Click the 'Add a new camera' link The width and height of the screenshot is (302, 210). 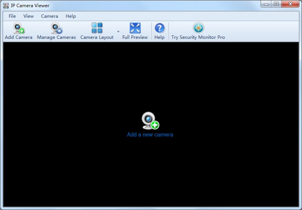pyautogui.click(x=150, y=135)
